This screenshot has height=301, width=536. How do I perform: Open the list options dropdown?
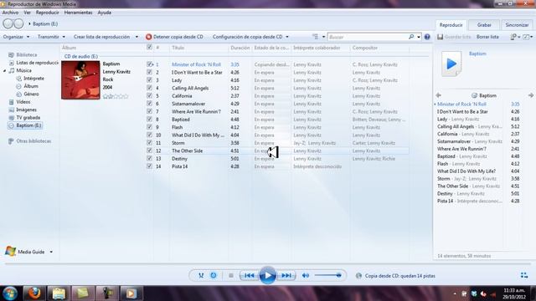pyautogui.click(x=515, y=37)
